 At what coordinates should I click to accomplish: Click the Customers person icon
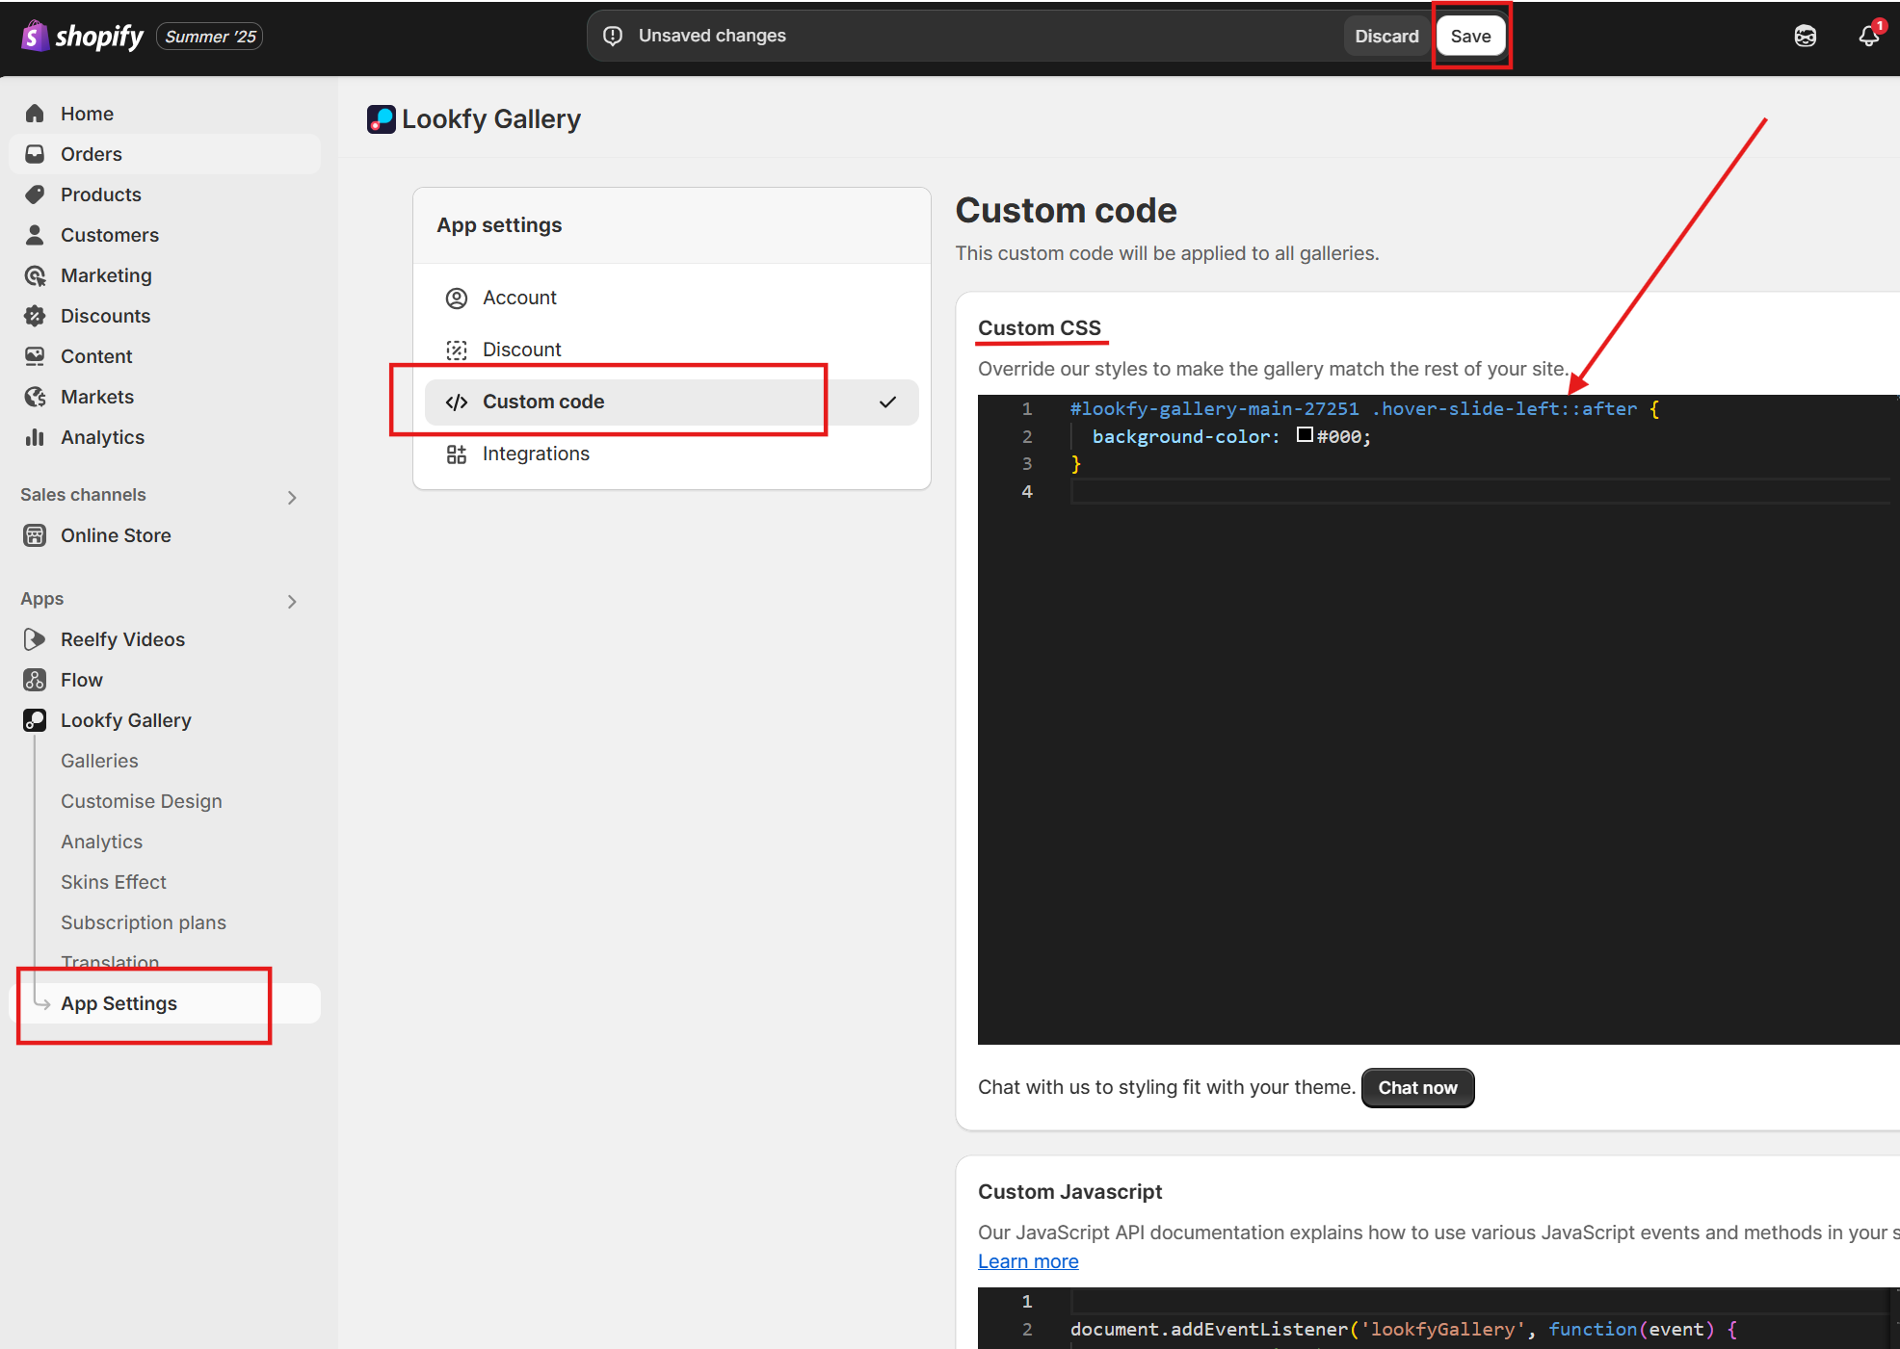coord(35,235)
